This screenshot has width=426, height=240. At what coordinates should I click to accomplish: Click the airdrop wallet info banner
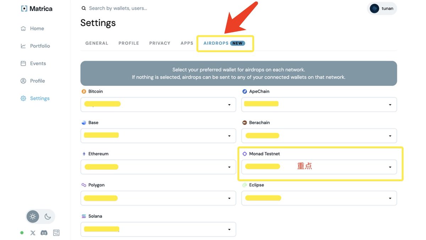click(239, 73)
